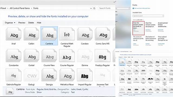This screenshot has height=97, width=173.
Task: Select the Arial Rounded MT Bold icon in the small Fonts window
Action: click(x=158, y=70)
